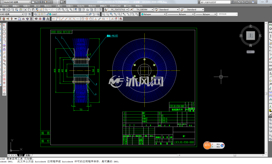
Task: Click the 上 face of the ViewCube
Action: tap(250, 35)
